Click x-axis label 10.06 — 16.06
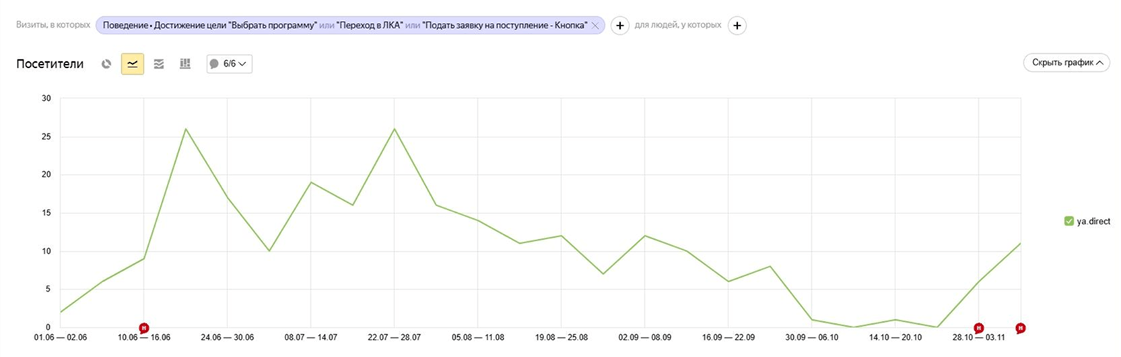The width and height of the screenshot is (1121, 357). 144,337
